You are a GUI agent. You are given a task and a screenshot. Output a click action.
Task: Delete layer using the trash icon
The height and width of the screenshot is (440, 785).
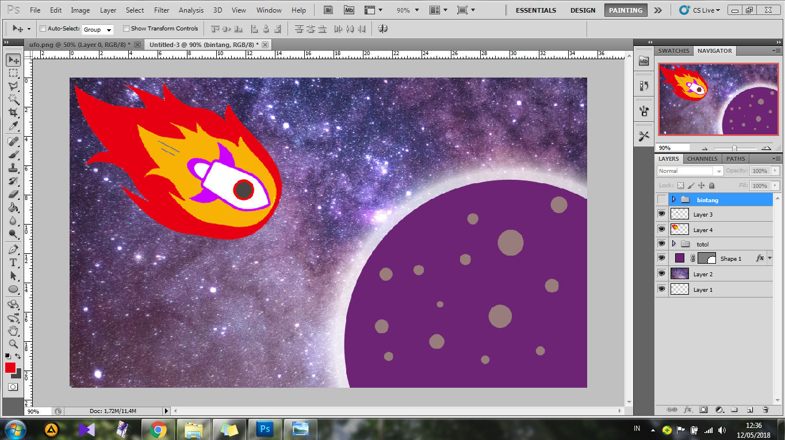coord(765,410)
